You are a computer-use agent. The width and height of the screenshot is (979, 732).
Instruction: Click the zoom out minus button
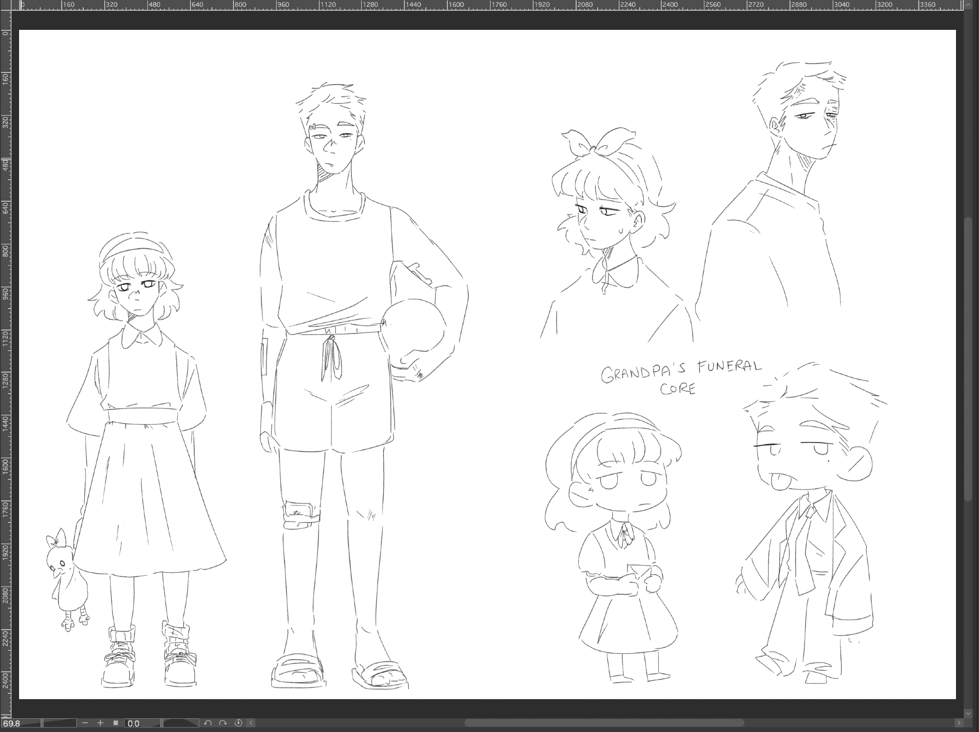coord(85,723)
